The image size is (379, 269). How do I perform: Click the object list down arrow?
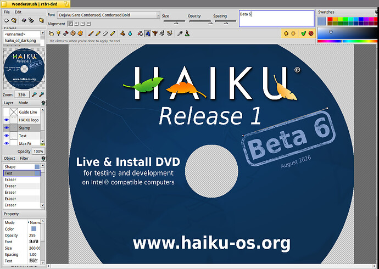pyautogui.click(x=42, y=205)
